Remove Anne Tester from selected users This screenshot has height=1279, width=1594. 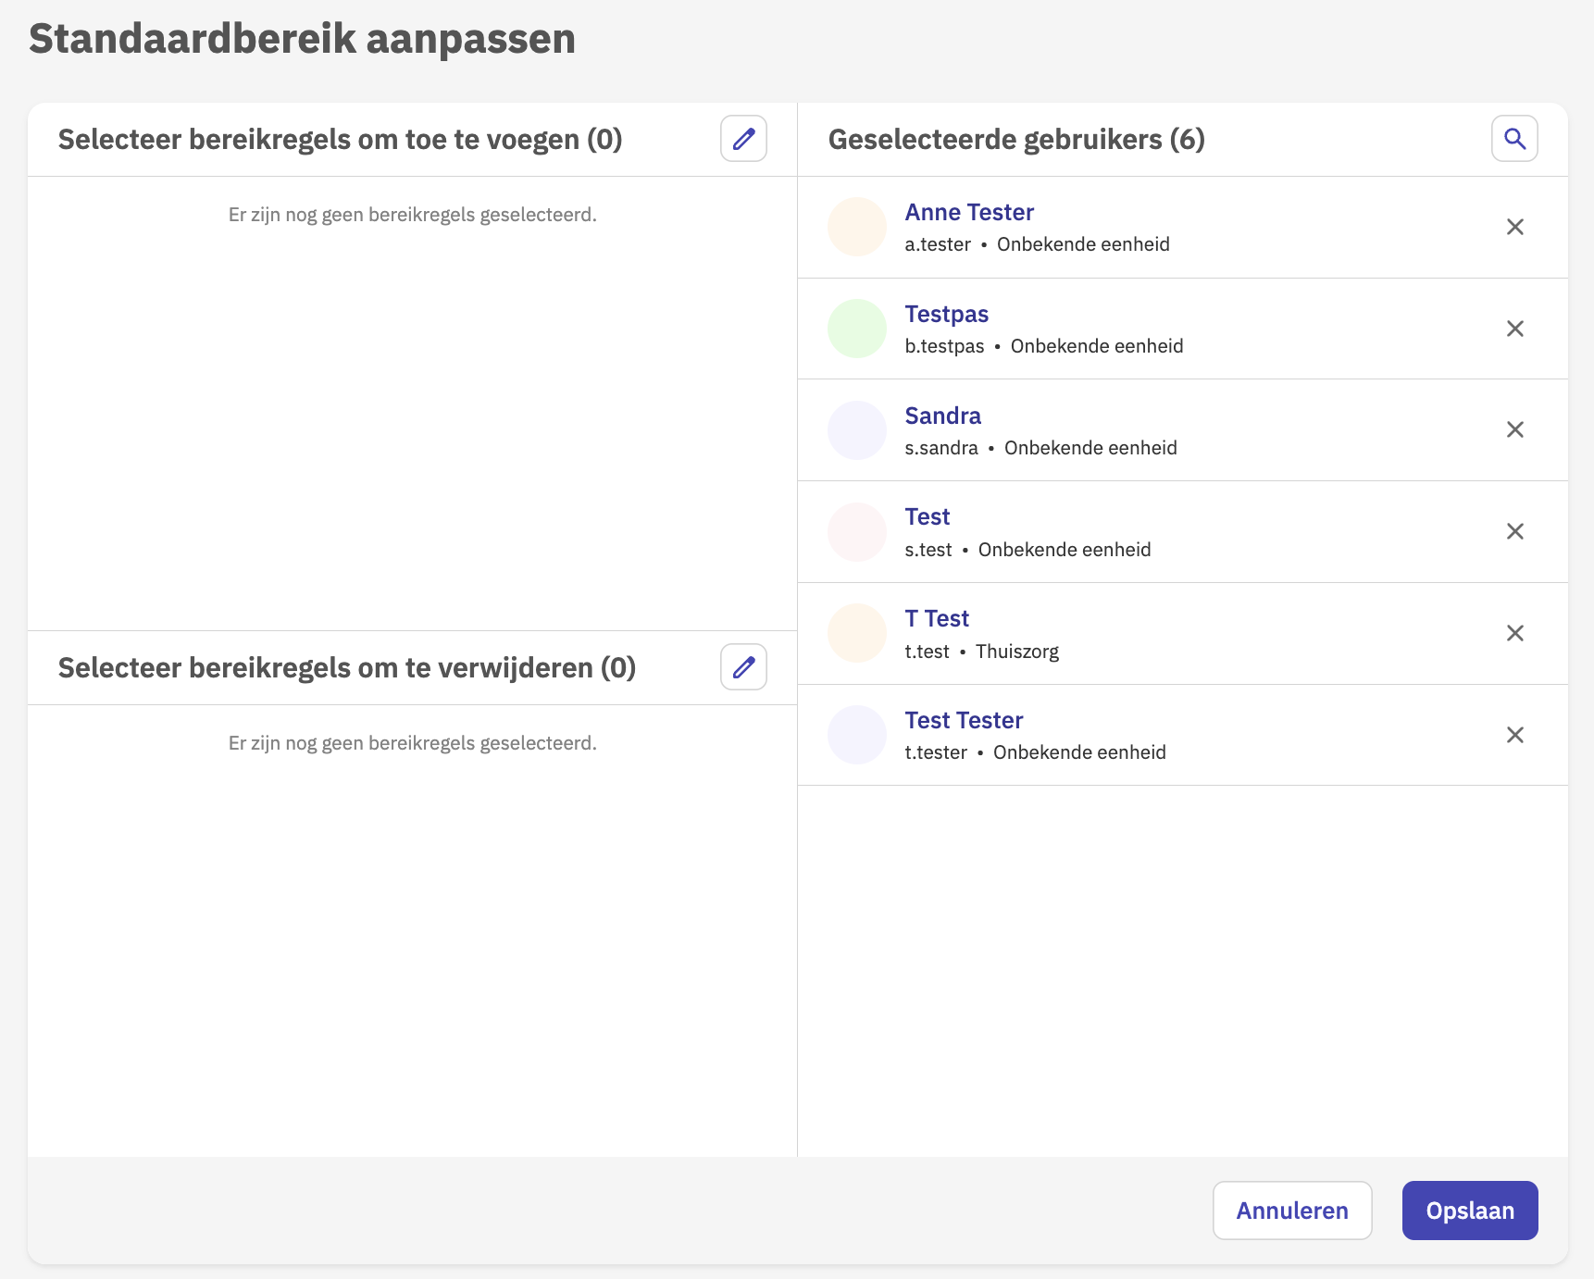point(1514,227)
